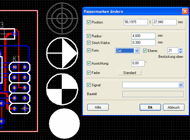Click pad 5 of connector K1
190x140 pixels.
click(25, 88)
